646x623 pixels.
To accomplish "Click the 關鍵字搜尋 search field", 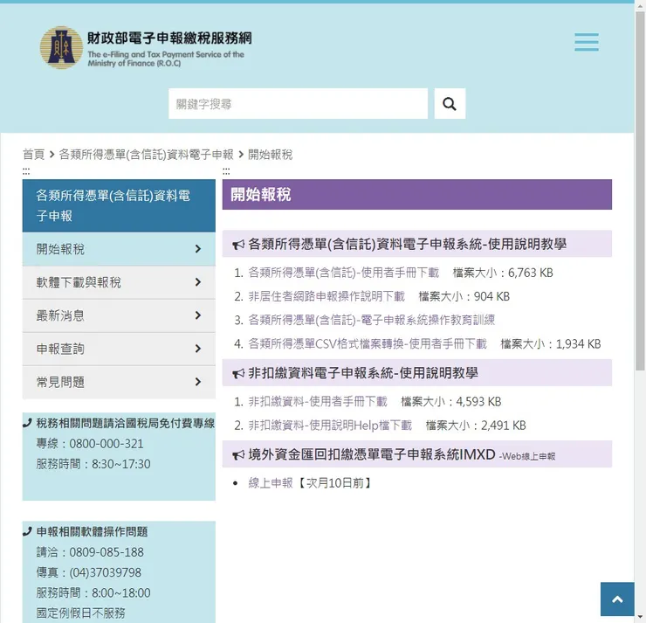I will 298,103.
